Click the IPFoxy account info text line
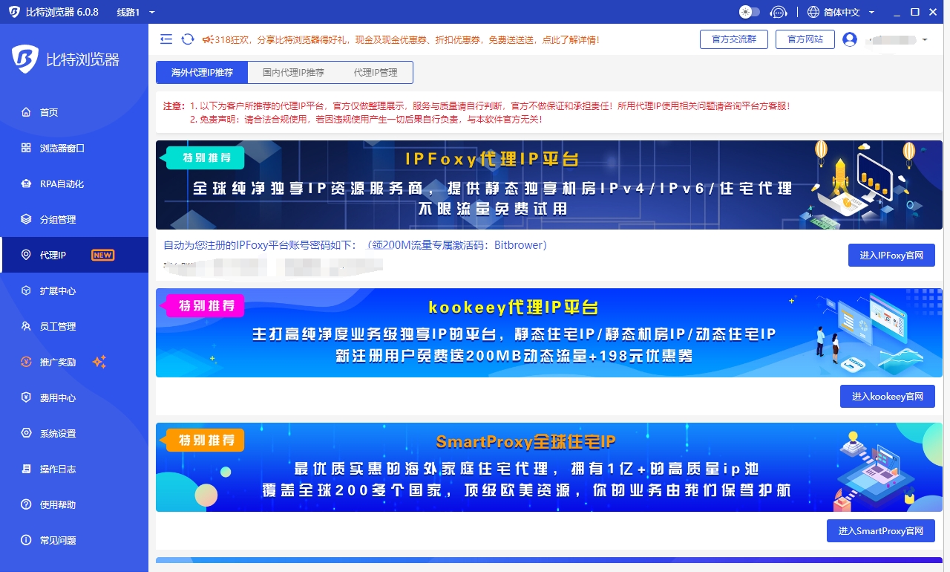This screenshot has width=950, height=572. (x=356, y=245)
